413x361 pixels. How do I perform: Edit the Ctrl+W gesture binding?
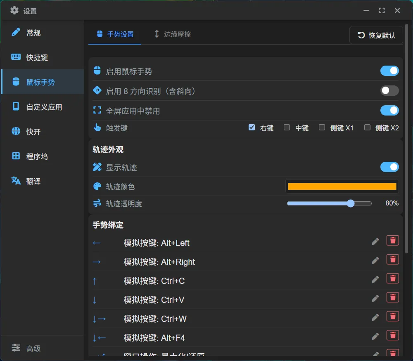pos(375,317)
